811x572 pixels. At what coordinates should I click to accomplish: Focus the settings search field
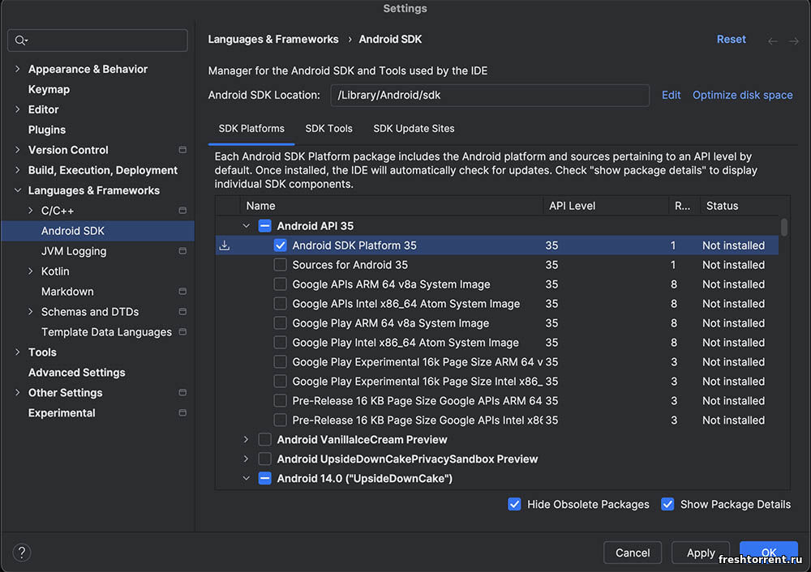click(x=98, y=41)
